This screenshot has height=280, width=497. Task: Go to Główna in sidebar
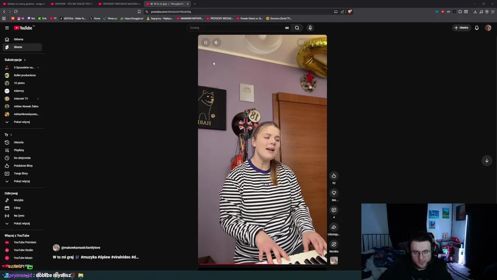coord(22,39)
